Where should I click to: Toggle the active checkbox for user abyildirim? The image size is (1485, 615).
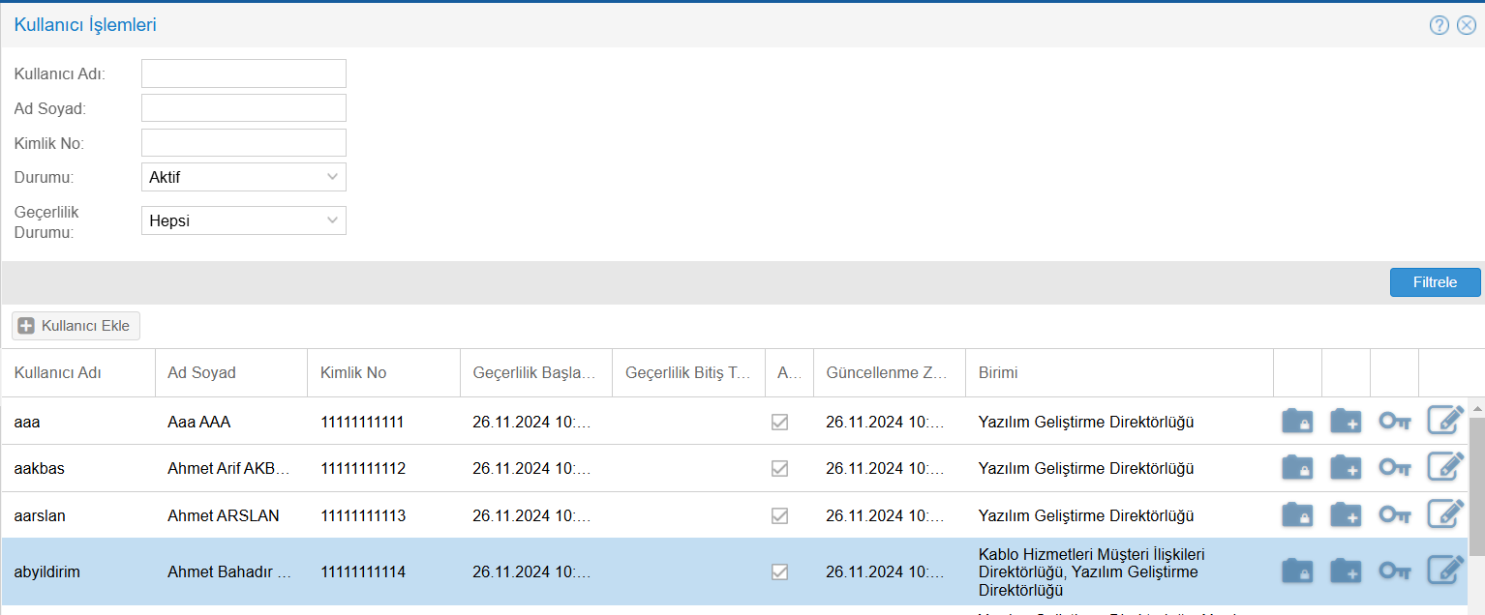click(779, 571)
